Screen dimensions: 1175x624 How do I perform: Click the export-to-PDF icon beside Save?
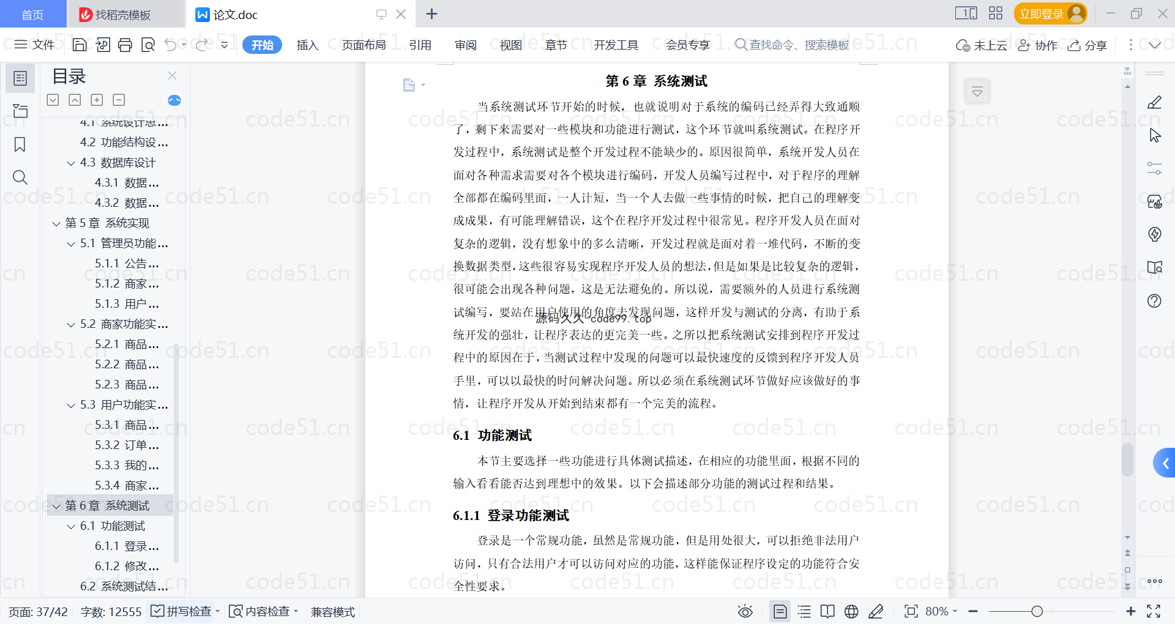pyautogui.click(x=103, y=45)
